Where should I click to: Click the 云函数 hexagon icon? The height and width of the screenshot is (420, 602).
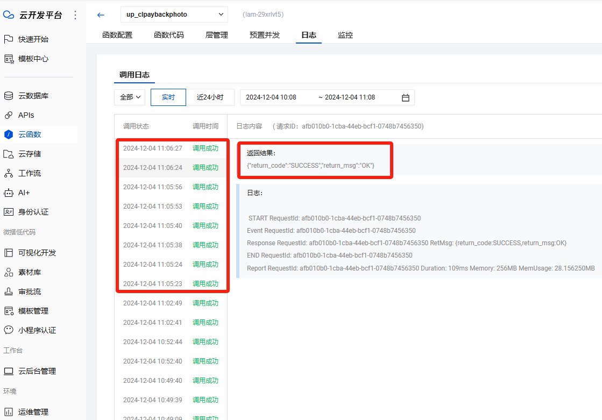(9, 134)
